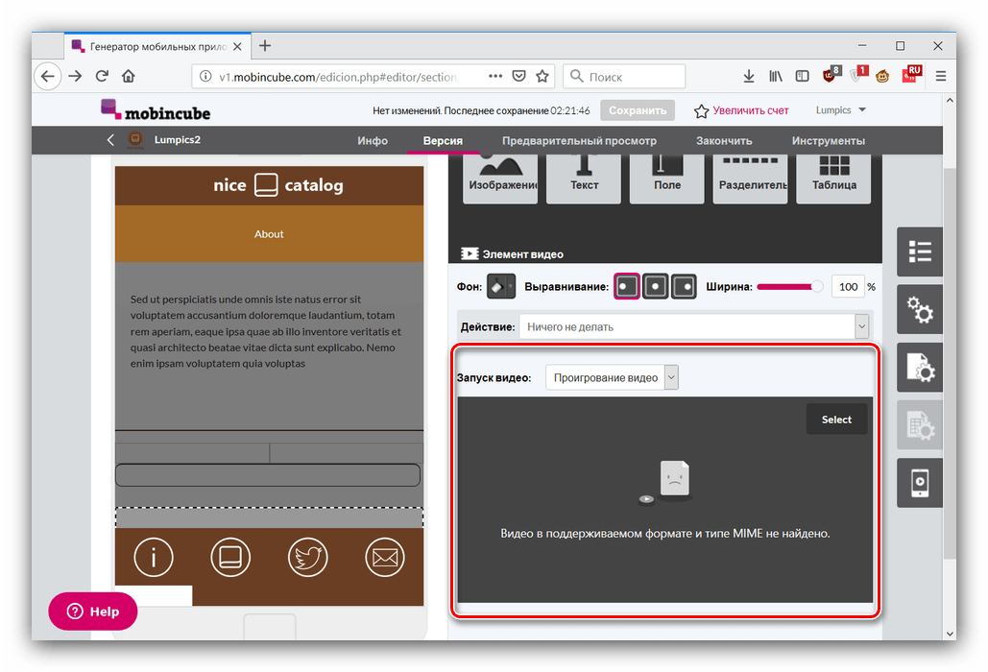The width and height of the screenshot is (988, 672).
Task: Click the browser Home button
Action: pyautogui.click(x=129, y=76)
